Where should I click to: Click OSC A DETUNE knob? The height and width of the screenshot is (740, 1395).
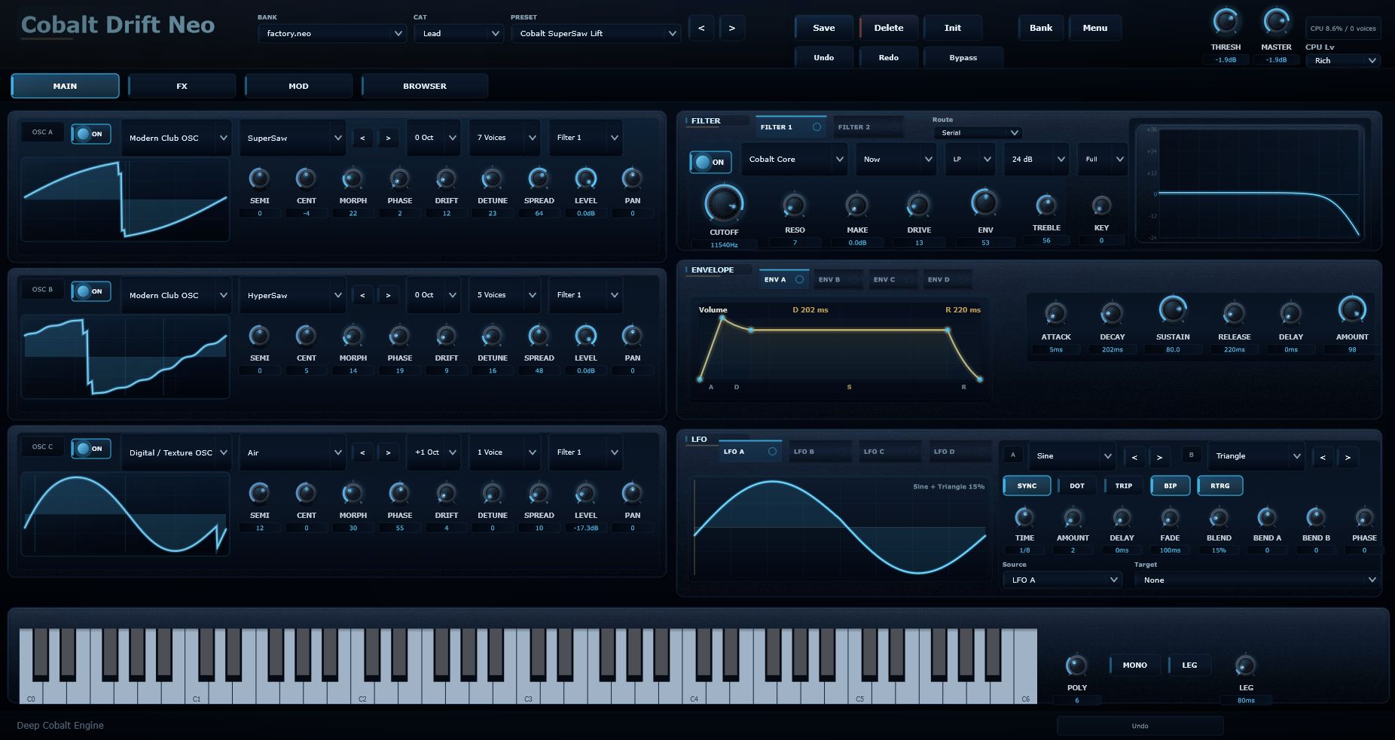(x=492, y=178)
